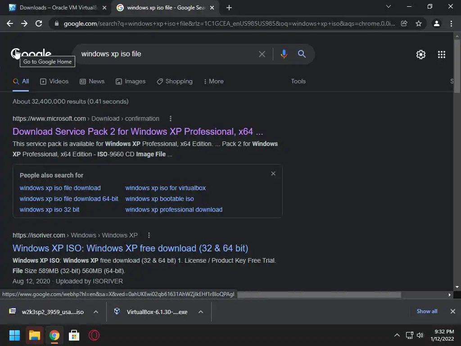Go back to the previous page
Viewport: 461px width, 346px height.
(10, 23)
